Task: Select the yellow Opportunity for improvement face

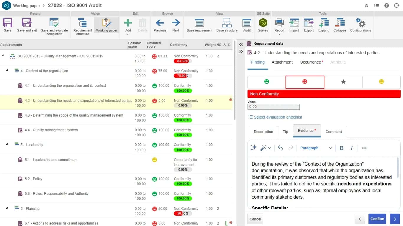Action: tap(381, 82)
